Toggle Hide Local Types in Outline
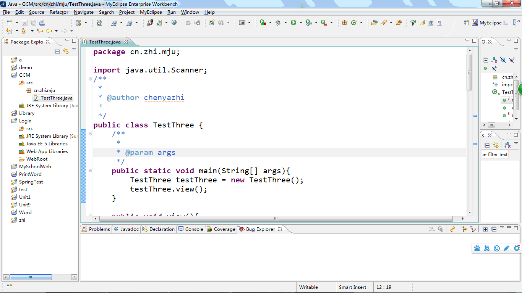This screenshot has height=293, width=522. pos(494,68)
